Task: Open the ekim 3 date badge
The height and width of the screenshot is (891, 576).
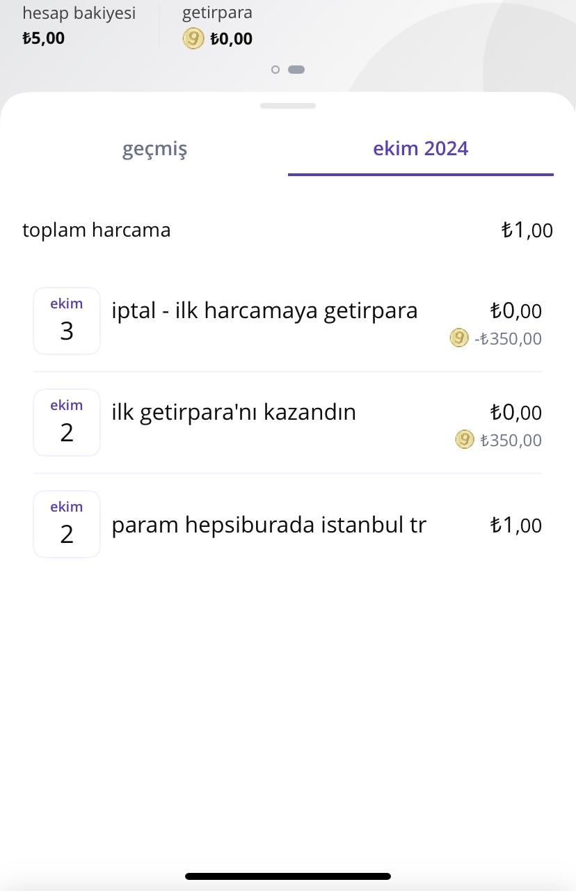Action: pyautogui.click(x=67, y=321)
